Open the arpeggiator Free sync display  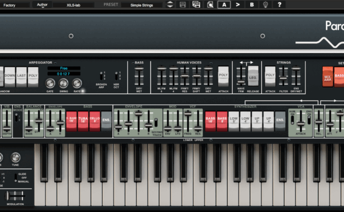[64, 69]
